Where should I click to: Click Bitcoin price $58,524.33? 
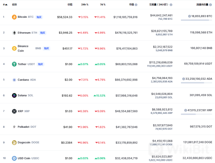[65, 17]
